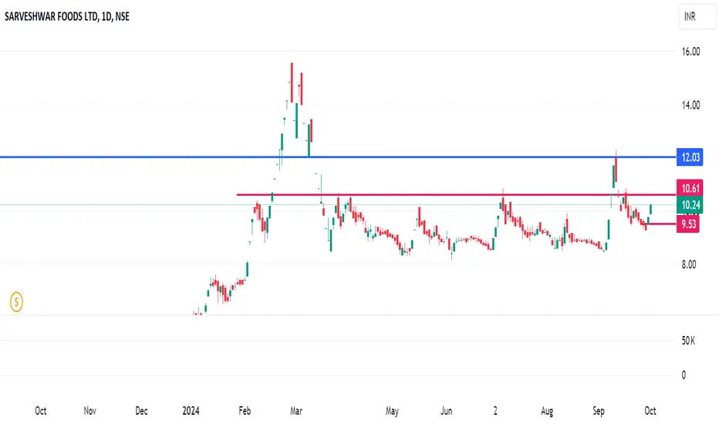
Task: Open the INR currency selector
Action: (697, 17)
